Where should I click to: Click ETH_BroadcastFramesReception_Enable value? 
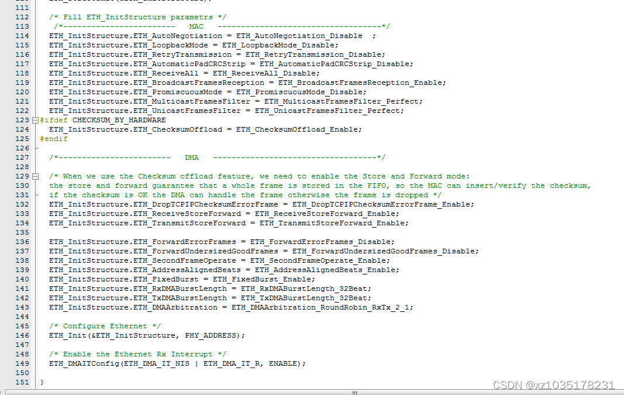coord(361,83)
